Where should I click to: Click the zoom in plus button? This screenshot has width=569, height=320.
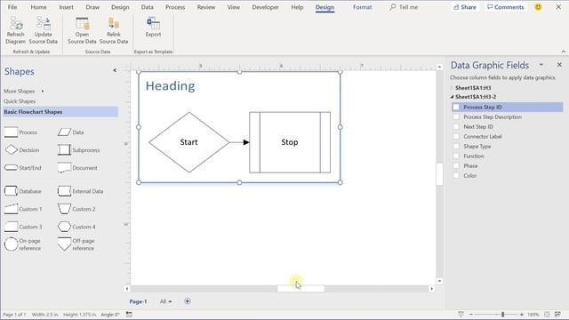pyautogui.click(x=522, y=315)
